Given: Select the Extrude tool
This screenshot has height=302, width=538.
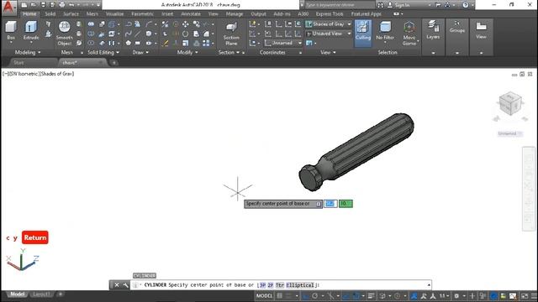Looking at the screenshot, I should [x=31, y=32].
